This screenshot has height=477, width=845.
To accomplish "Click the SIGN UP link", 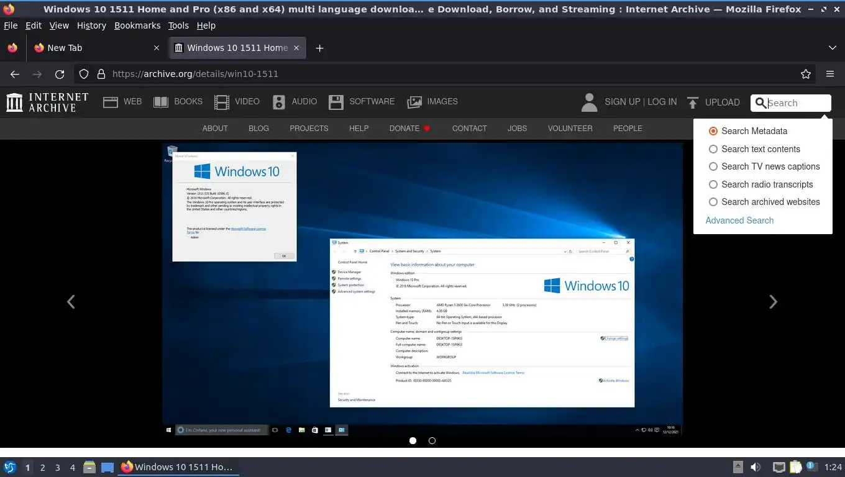I will click(623, 102).
